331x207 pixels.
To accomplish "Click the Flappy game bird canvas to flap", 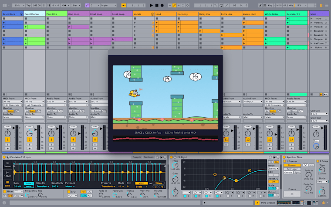I will tap(165, 97).
